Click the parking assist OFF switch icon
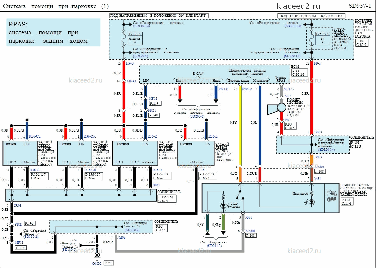Image resolution: width=377 pixels, height=268 pixels. coord(332,196)
